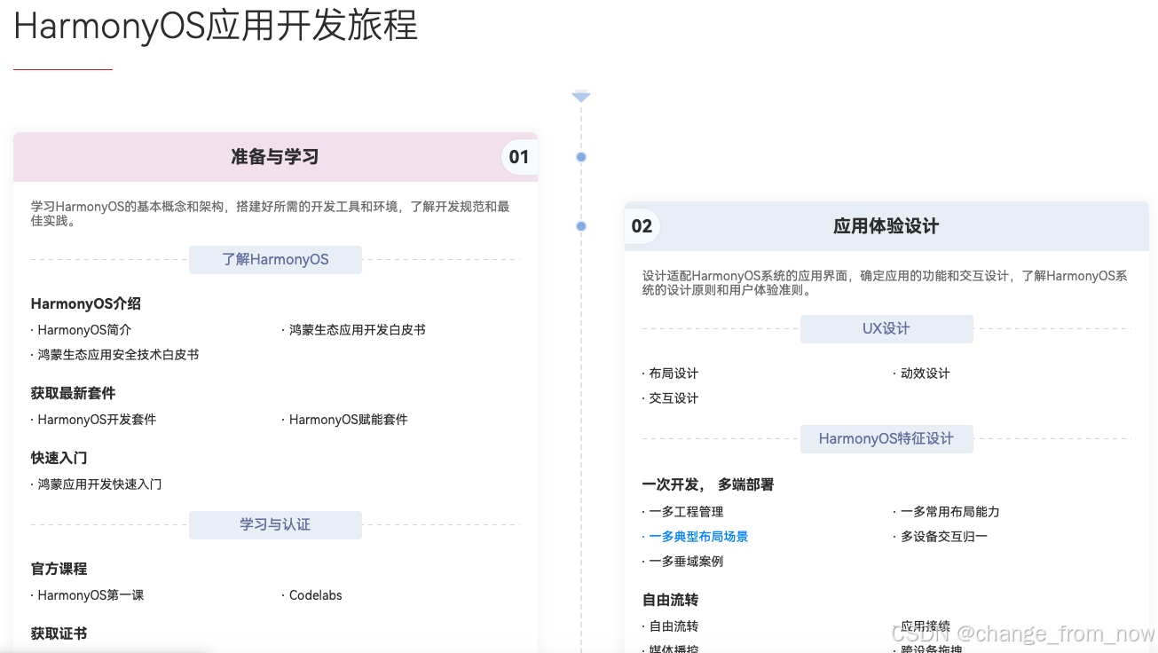Open 多设备交互归一 link
1158x653 pixels.
coord(944,537)
